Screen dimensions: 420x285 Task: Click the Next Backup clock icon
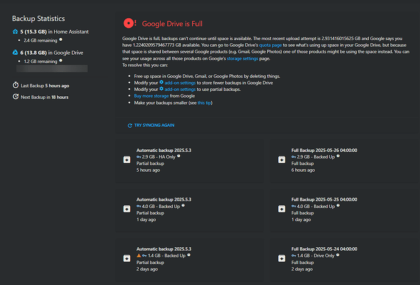click(x=16, y=97)
